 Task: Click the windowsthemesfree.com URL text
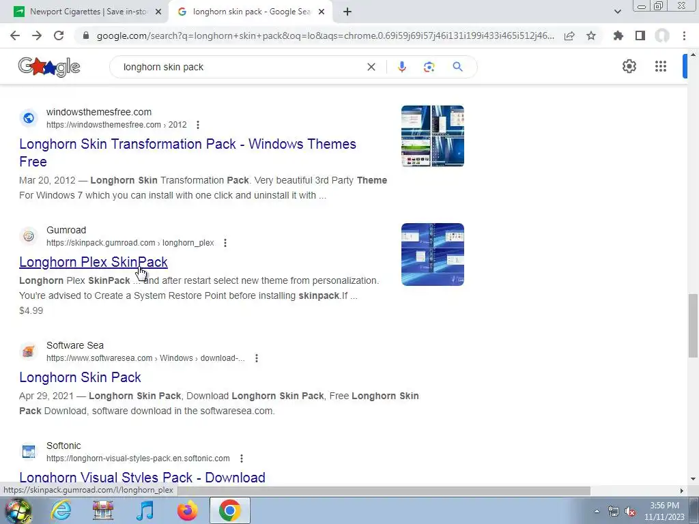pos(116,125)
